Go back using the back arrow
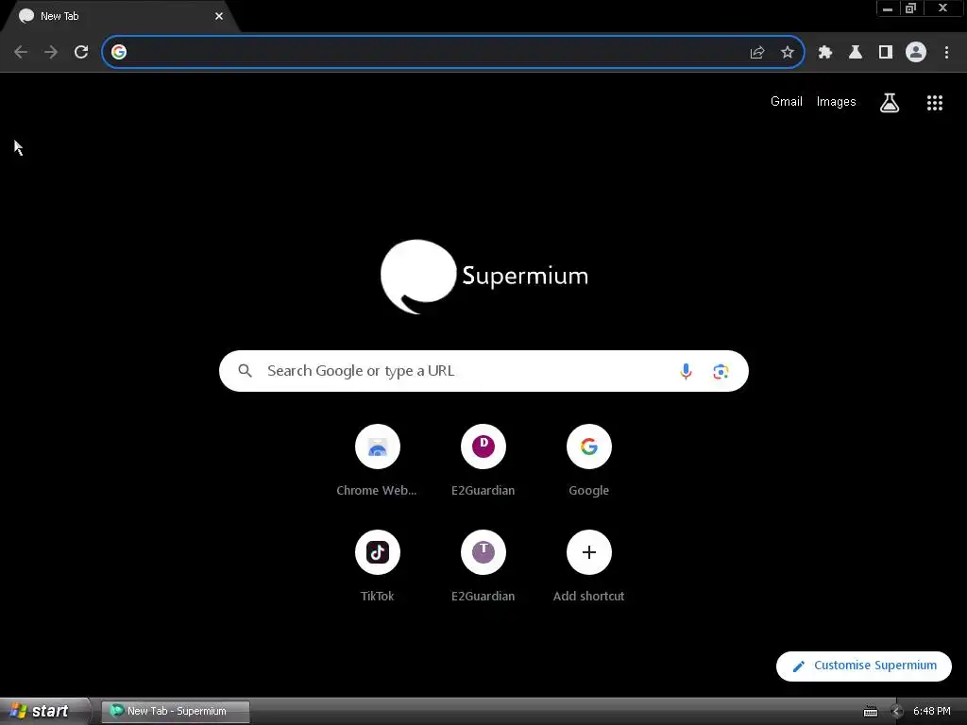967x725 pixels. [21, 53]
